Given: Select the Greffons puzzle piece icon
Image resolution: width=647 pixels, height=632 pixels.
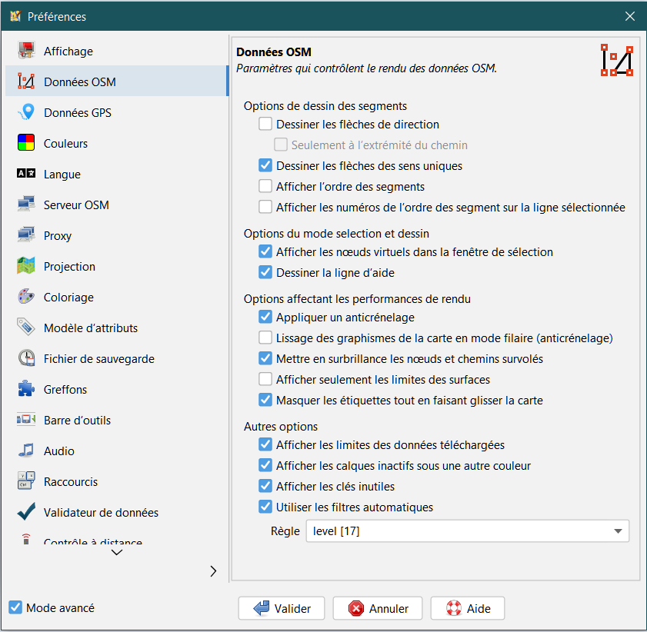Looking at the screenshot, I should 26,390.
